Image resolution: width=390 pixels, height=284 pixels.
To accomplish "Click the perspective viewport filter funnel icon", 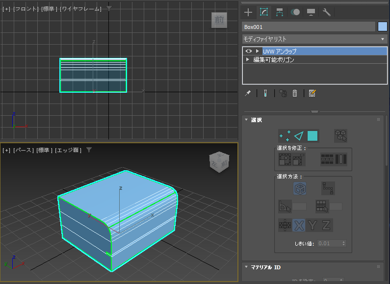I will (89, 150).
